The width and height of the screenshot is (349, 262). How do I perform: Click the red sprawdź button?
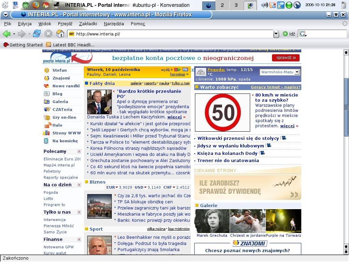click(286, 58)
